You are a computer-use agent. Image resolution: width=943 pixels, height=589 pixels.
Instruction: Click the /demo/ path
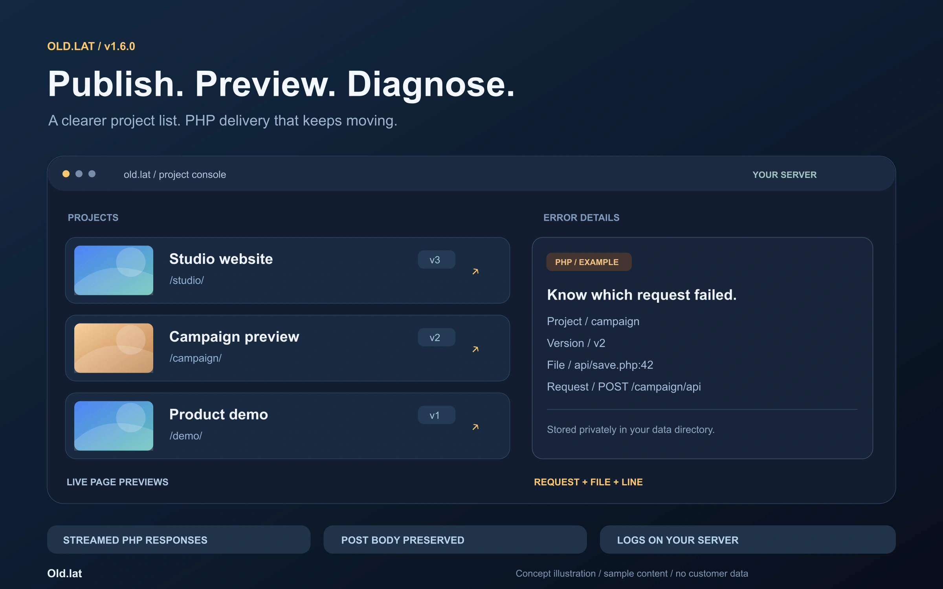[x=185, y=436]
